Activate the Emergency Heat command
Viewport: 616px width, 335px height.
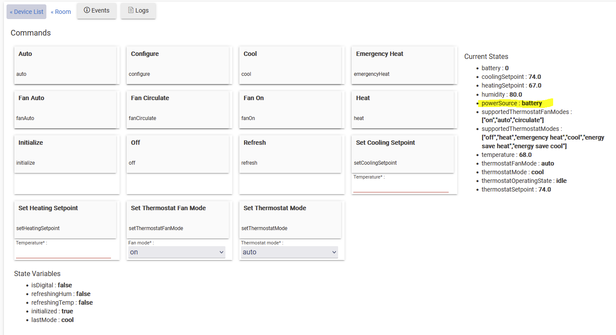(403, 65)
